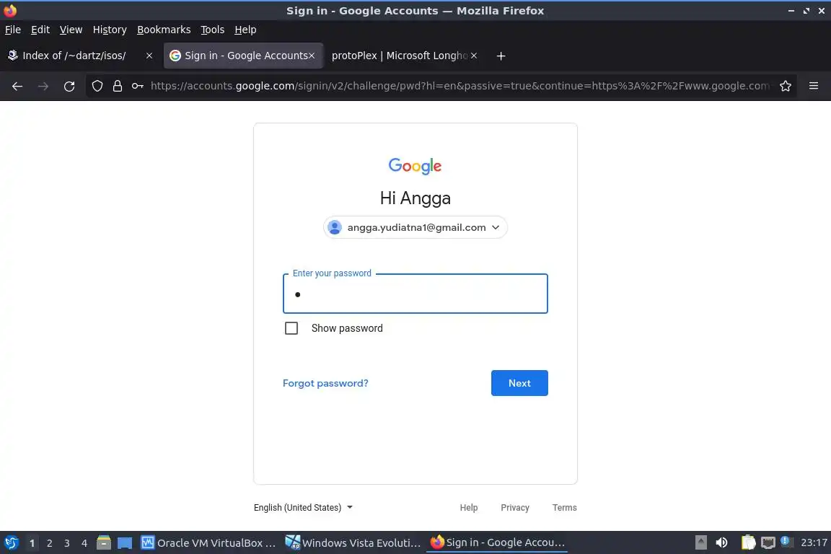Image resolution: width=831 pixels, height=554 pixels.
Task: Click the account avatar icon
Action: (335, 227)
